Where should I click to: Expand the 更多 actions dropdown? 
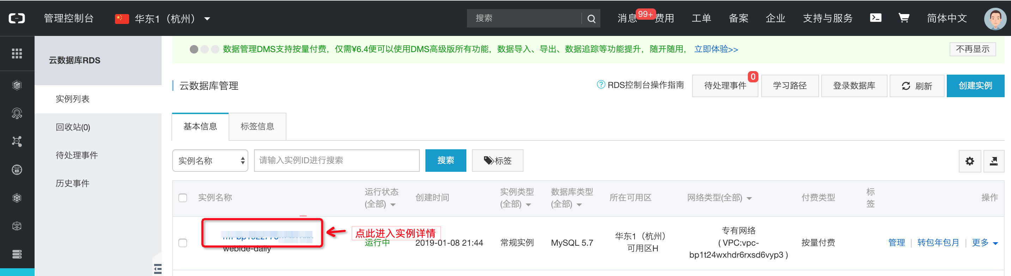pyautogui.click(x=984, y=243)
